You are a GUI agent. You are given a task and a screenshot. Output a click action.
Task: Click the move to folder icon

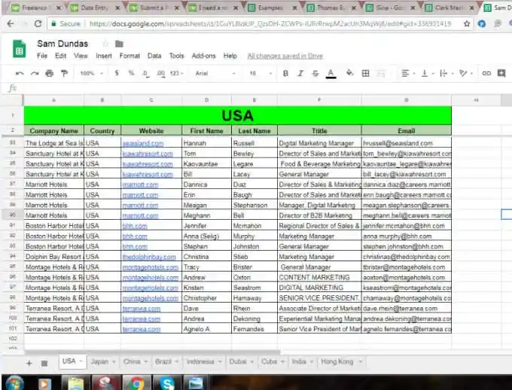[x=119, y=44]
